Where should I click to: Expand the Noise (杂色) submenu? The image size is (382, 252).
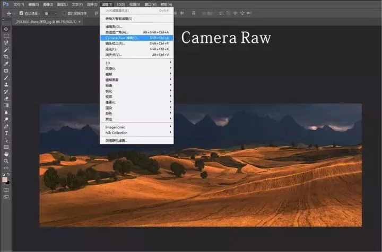(137, 113)
